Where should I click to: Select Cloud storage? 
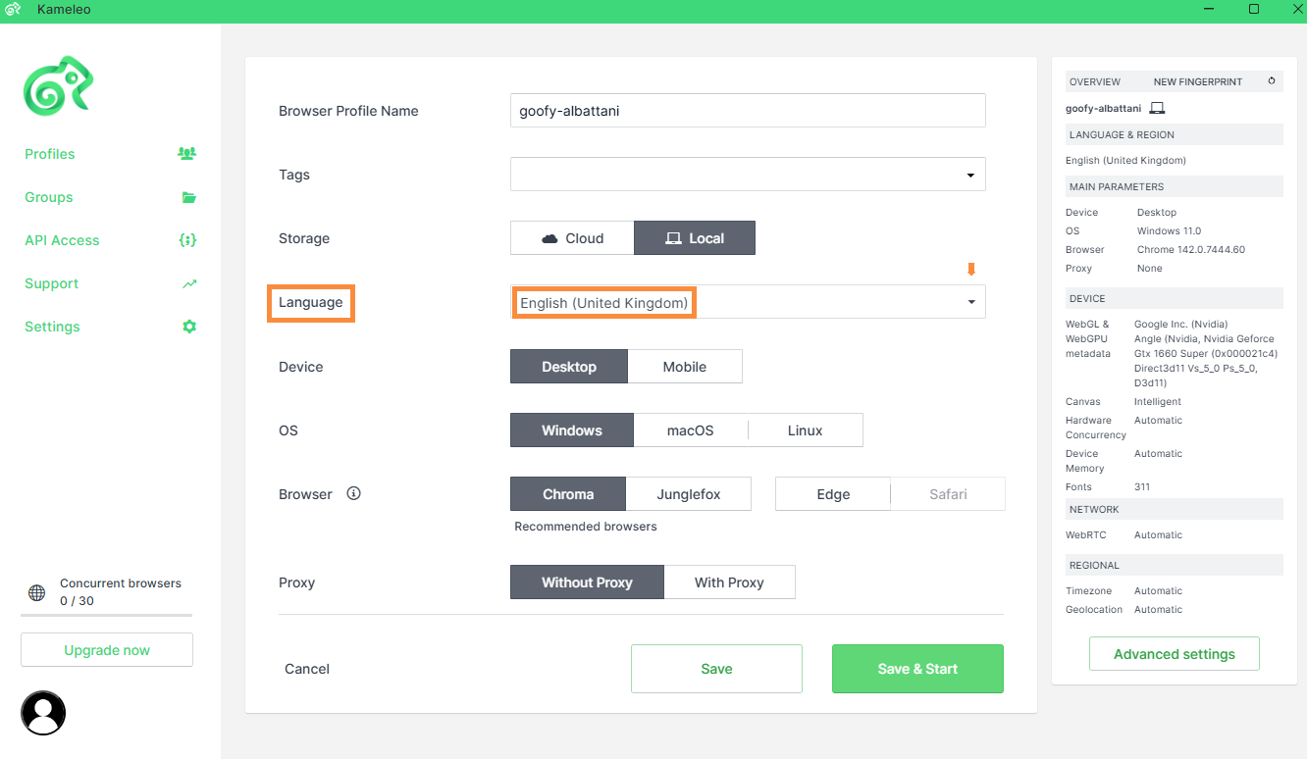(572, 238)
